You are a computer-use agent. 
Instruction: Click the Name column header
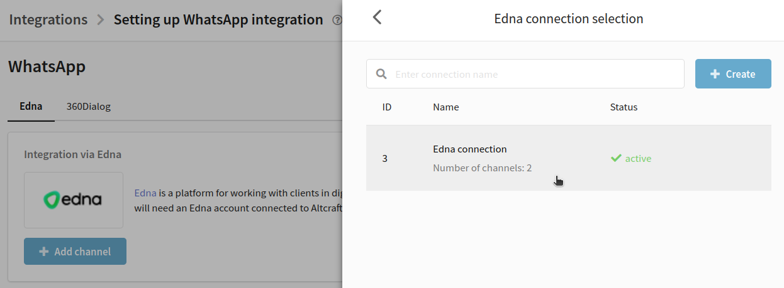tap(446, 107)
